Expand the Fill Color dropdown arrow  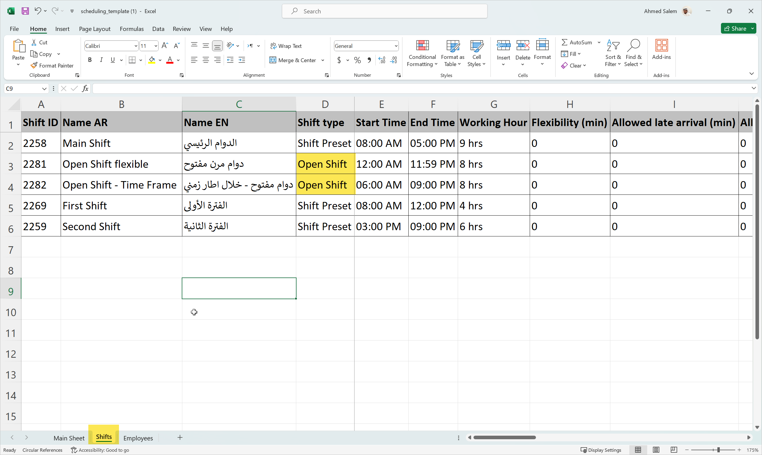pos(160,60)
